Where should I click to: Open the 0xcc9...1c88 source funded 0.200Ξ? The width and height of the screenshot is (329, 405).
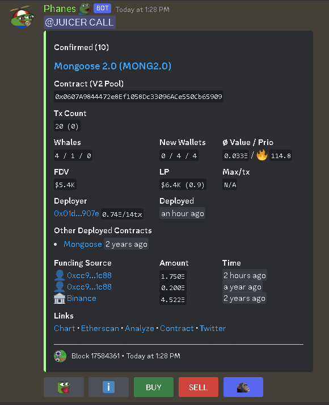click(x=89, y=287)
